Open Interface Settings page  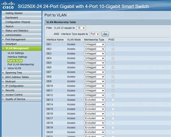click(x=17, y=57)
